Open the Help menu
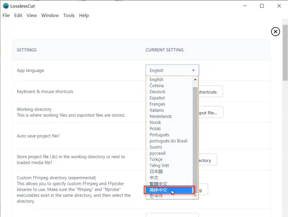 click(x=84, y=15)
